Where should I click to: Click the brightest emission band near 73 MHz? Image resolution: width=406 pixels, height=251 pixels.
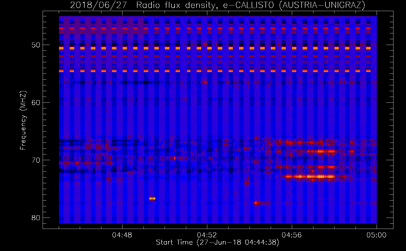coord(310,176)
